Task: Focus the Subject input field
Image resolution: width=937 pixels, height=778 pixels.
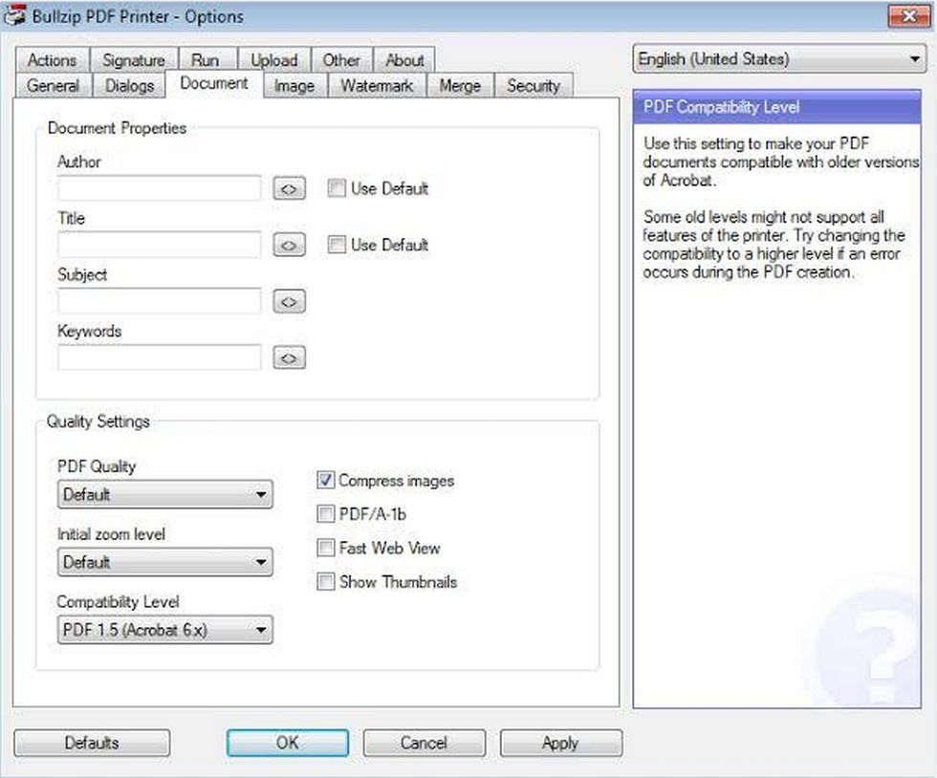Action: 160,301
